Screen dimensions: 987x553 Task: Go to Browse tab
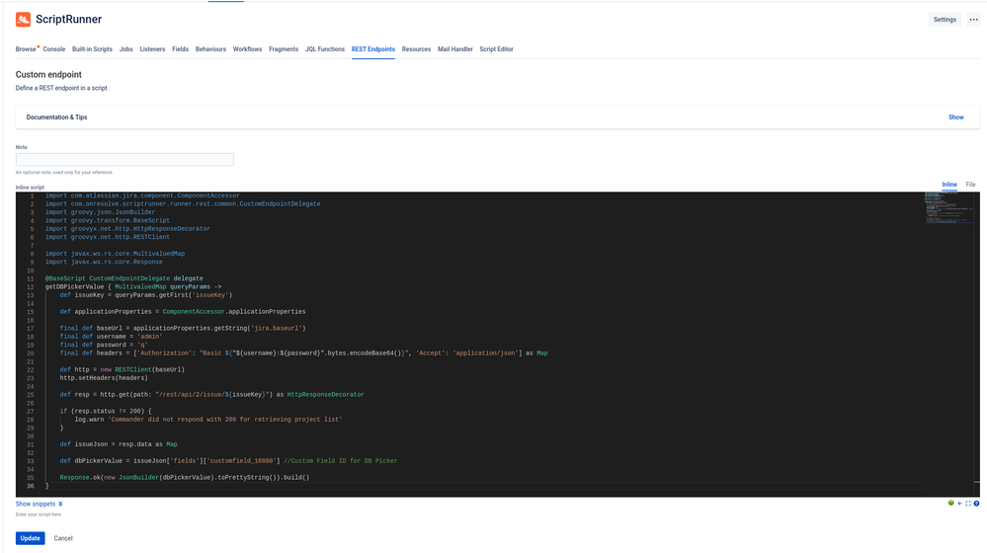(26, 49)
